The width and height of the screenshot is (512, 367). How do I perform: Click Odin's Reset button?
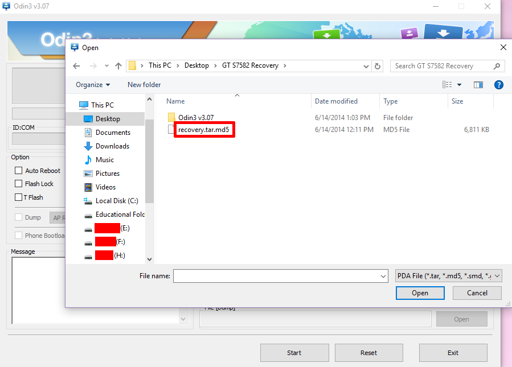(x=368, y=353)
